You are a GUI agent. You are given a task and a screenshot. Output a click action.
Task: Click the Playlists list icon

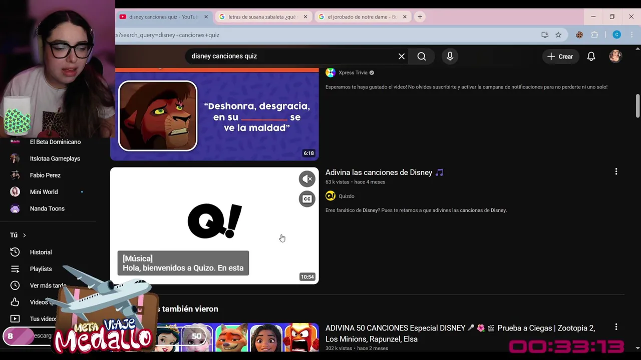15,269
